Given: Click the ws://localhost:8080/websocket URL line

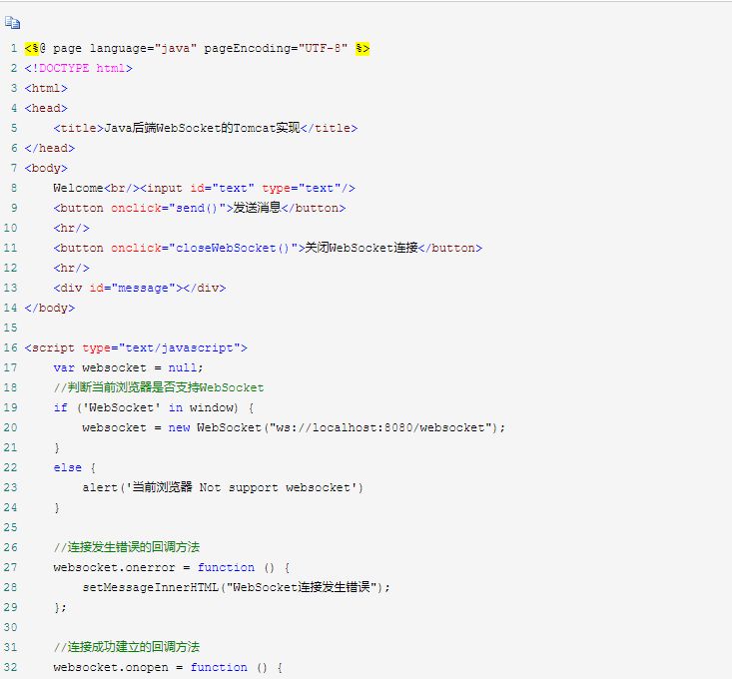Looking at the screenshot, I should (294, 427).
